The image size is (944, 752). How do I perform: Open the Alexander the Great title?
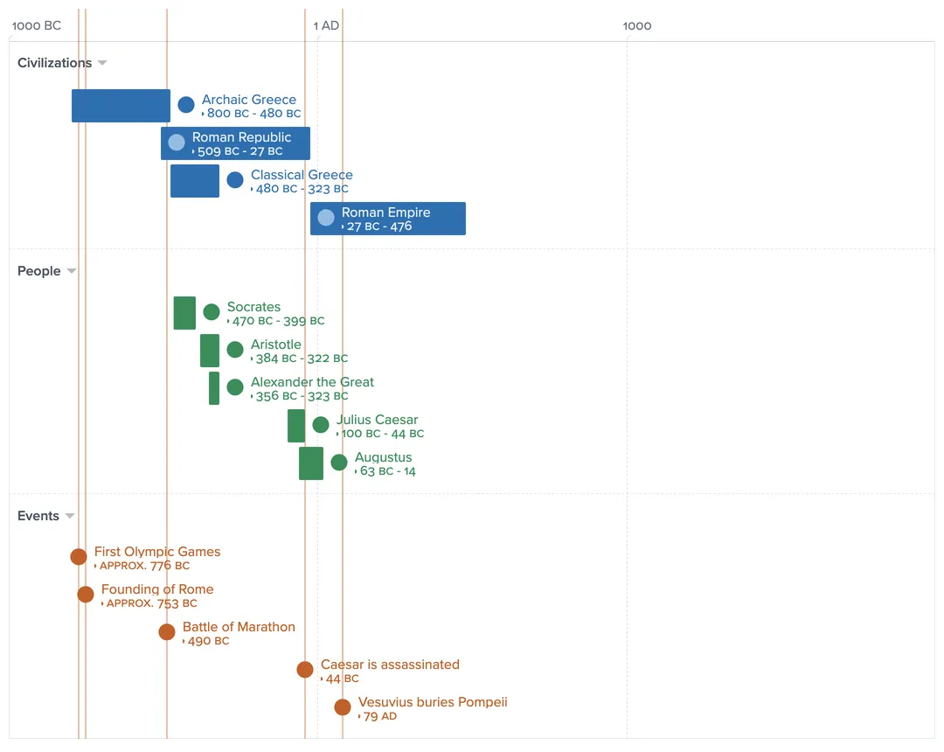[312, 382]
